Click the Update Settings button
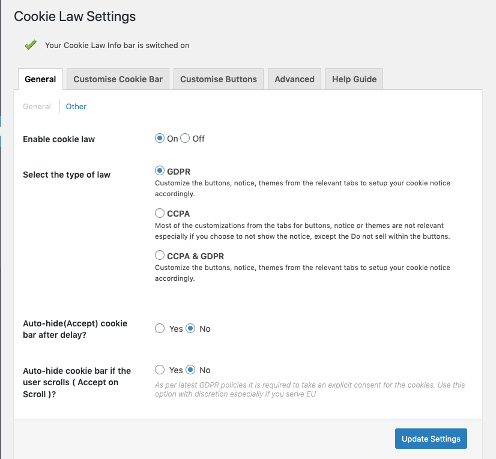This screenshot has width=496, height=459. [431, 439]
